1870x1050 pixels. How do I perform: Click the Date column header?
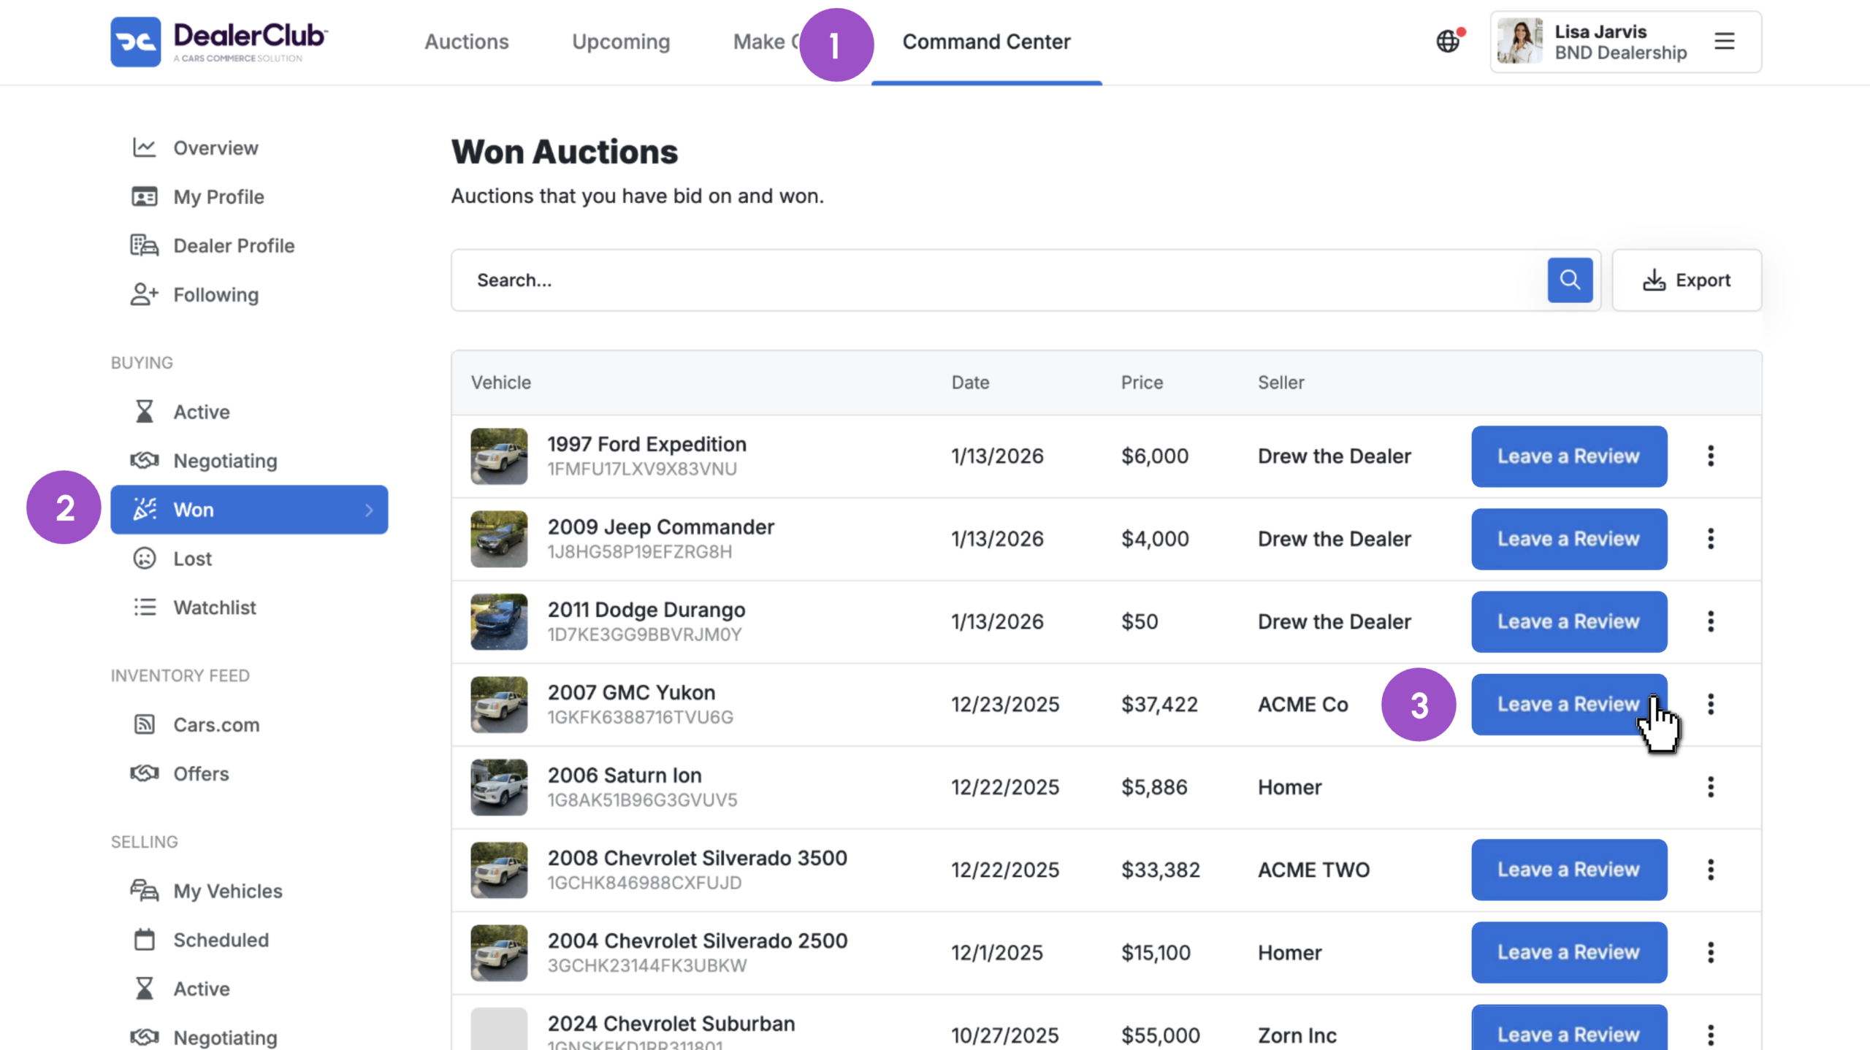coord(970,383)
